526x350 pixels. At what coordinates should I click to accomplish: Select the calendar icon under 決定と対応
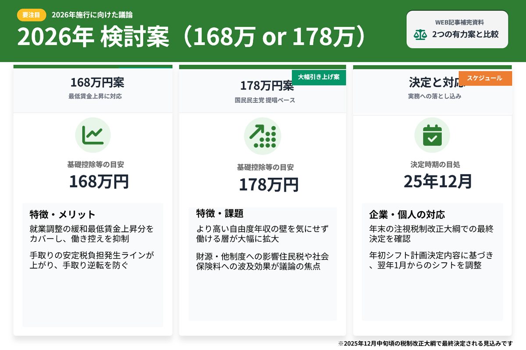click(x=432, y=136)
